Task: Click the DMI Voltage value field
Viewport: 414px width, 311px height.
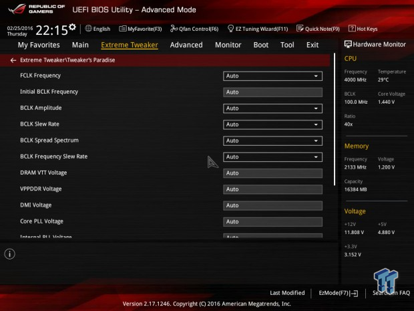Action: point(272,205)
